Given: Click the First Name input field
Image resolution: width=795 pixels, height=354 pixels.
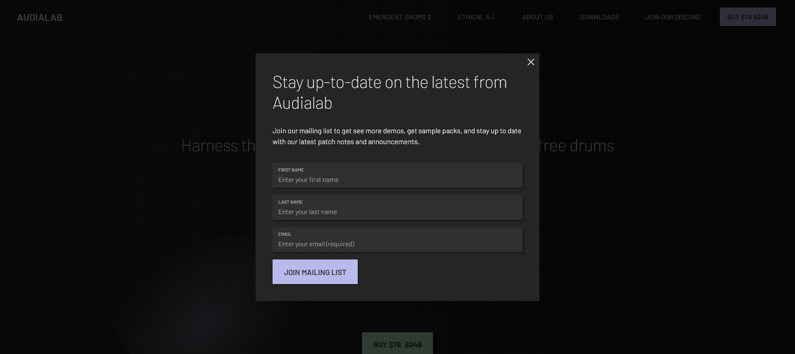Looking at the screenshot, I should tap(397, 175).
